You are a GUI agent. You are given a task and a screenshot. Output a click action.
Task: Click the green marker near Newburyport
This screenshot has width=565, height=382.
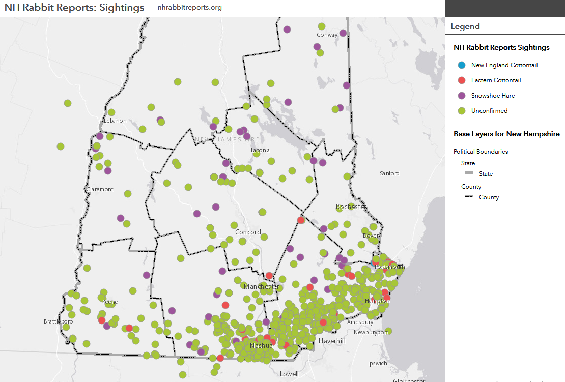pos(388,331)
